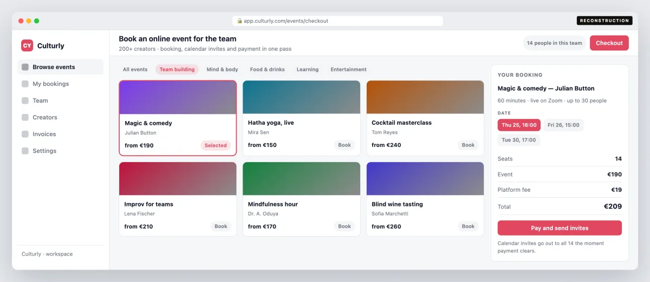
Task: Select the Team building filter tab
Action: point(177,69)
